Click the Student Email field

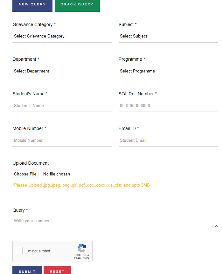point(168,140)
